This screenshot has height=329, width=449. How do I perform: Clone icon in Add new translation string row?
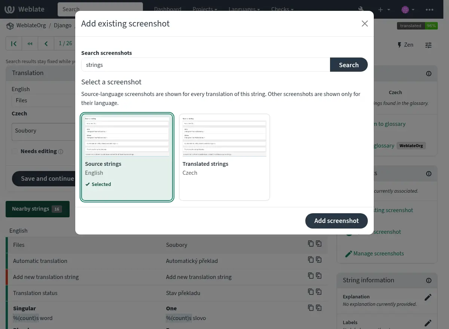pyautogui.click(x=319, y=276)
